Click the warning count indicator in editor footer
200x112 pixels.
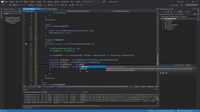click(40, 86)
